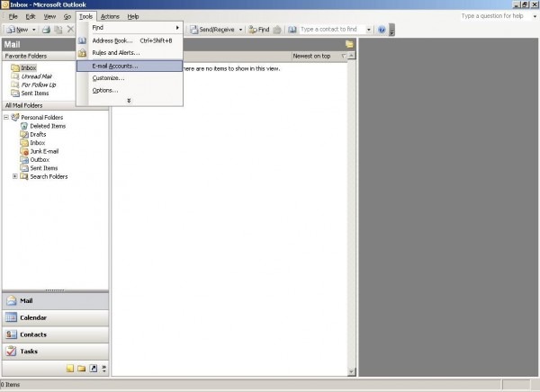Open the Go menu
Screen dimensions: 540x392
[x=67, y=16]
